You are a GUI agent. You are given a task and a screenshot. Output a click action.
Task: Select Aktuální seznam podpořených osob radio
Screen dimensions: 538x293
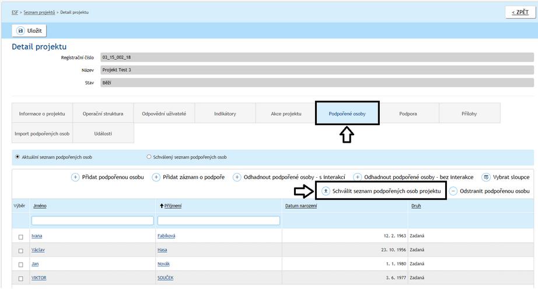coord(18,157)
